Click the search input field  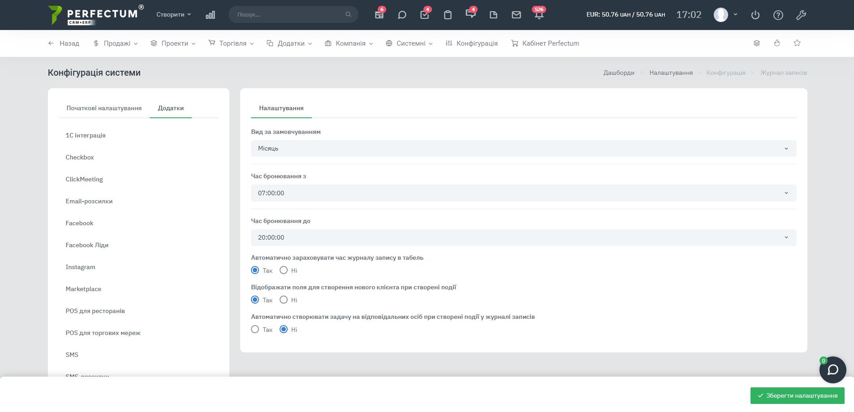[x=289, y=14]
